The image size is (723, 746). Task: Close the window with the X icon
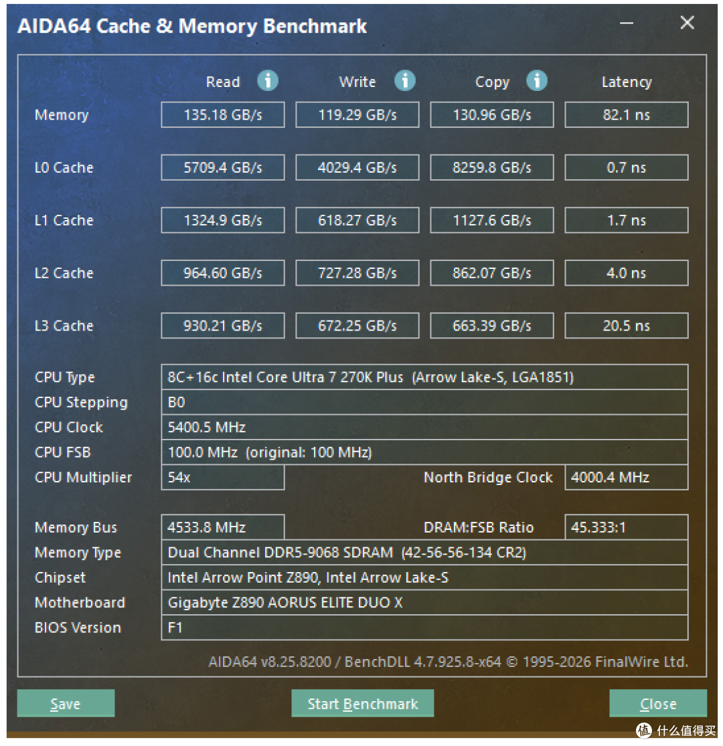click(687, 22)
